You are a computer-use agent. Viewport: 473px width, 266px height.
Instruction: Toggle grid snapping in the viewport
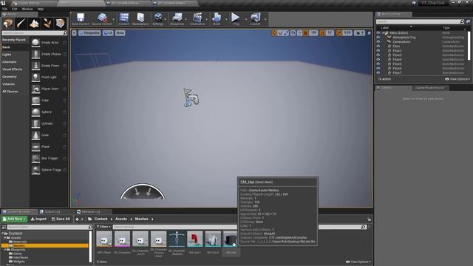tap(305, 33)
